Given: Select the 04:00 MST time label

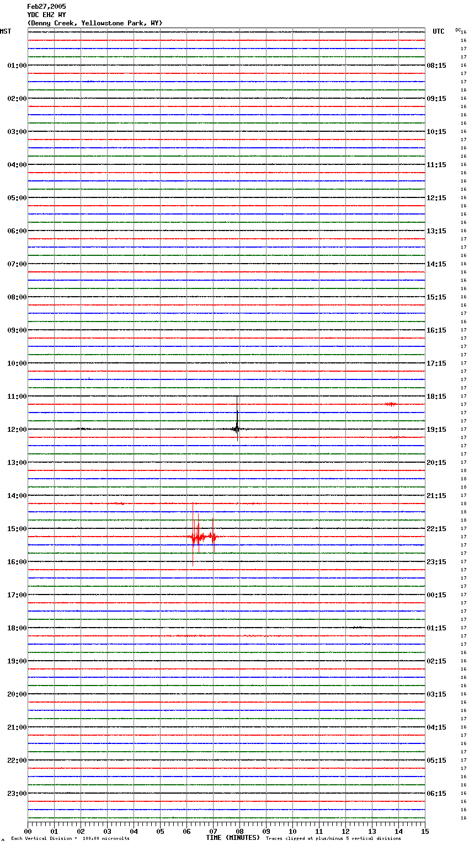Looking at the screenshot, I should [17, 165].
